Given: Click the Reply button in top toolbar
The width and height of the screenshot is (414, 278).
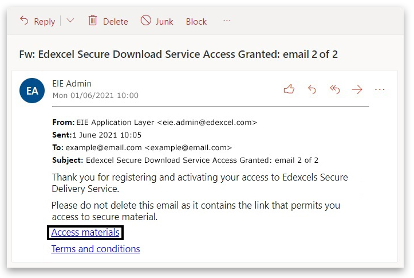Looking at the screenshot, I should coord(37,21).
